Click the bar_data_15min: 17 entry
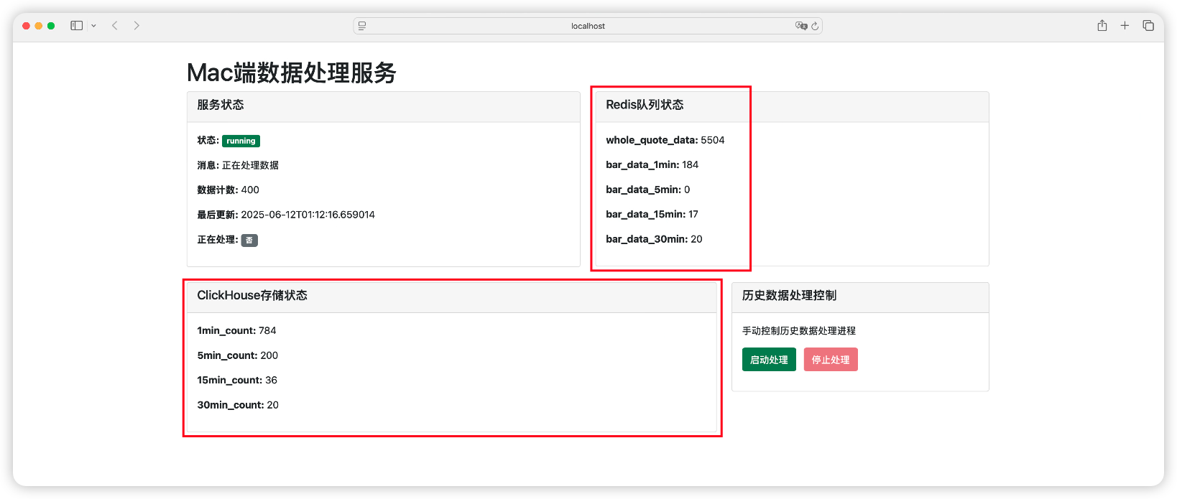Screen dimensions: 1177x499 coord(652,214)
